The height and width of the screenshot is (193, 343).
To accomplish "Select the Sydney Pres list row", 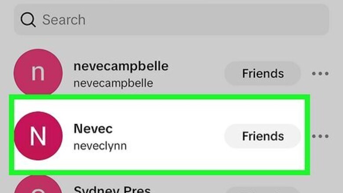I will 176,188.
